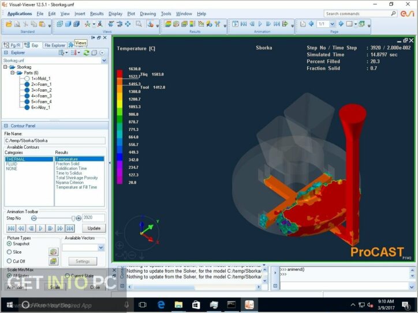Select the Current State scale option
The width and height of the screenshot is (418, 313).
pyautogui.click(x=68, y=276)
